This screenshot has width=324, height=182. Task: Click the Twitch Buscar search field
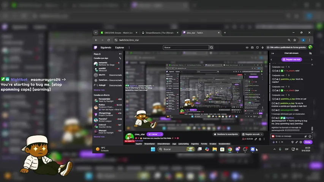(x=186, y=47)
